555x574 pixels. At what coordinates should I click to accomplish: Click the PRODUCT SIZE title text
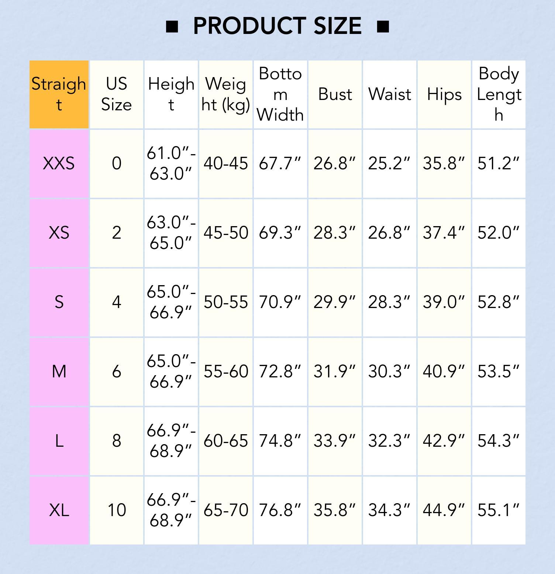click(x=277, y=26)
